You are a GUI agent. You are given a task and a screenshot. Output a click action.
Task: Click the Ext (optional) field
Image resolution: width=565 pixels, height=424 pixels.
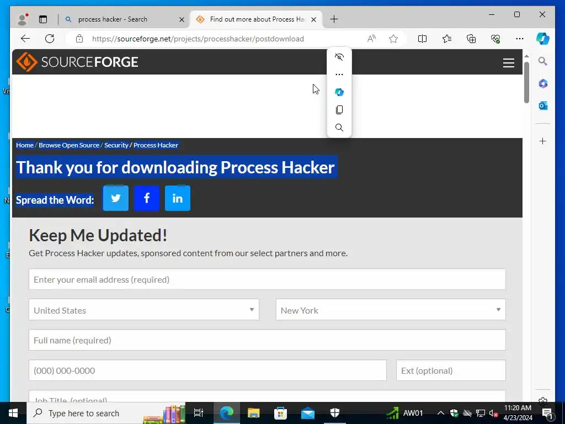tap(451, 370)
